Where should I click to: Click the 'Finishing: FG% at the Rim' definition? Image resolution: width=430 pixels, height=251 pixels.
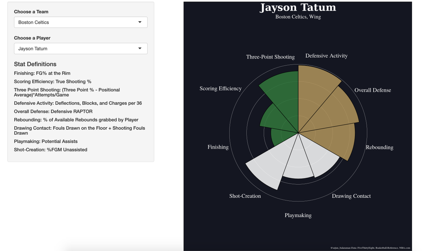pyautogui.click(x=42, y=73)
